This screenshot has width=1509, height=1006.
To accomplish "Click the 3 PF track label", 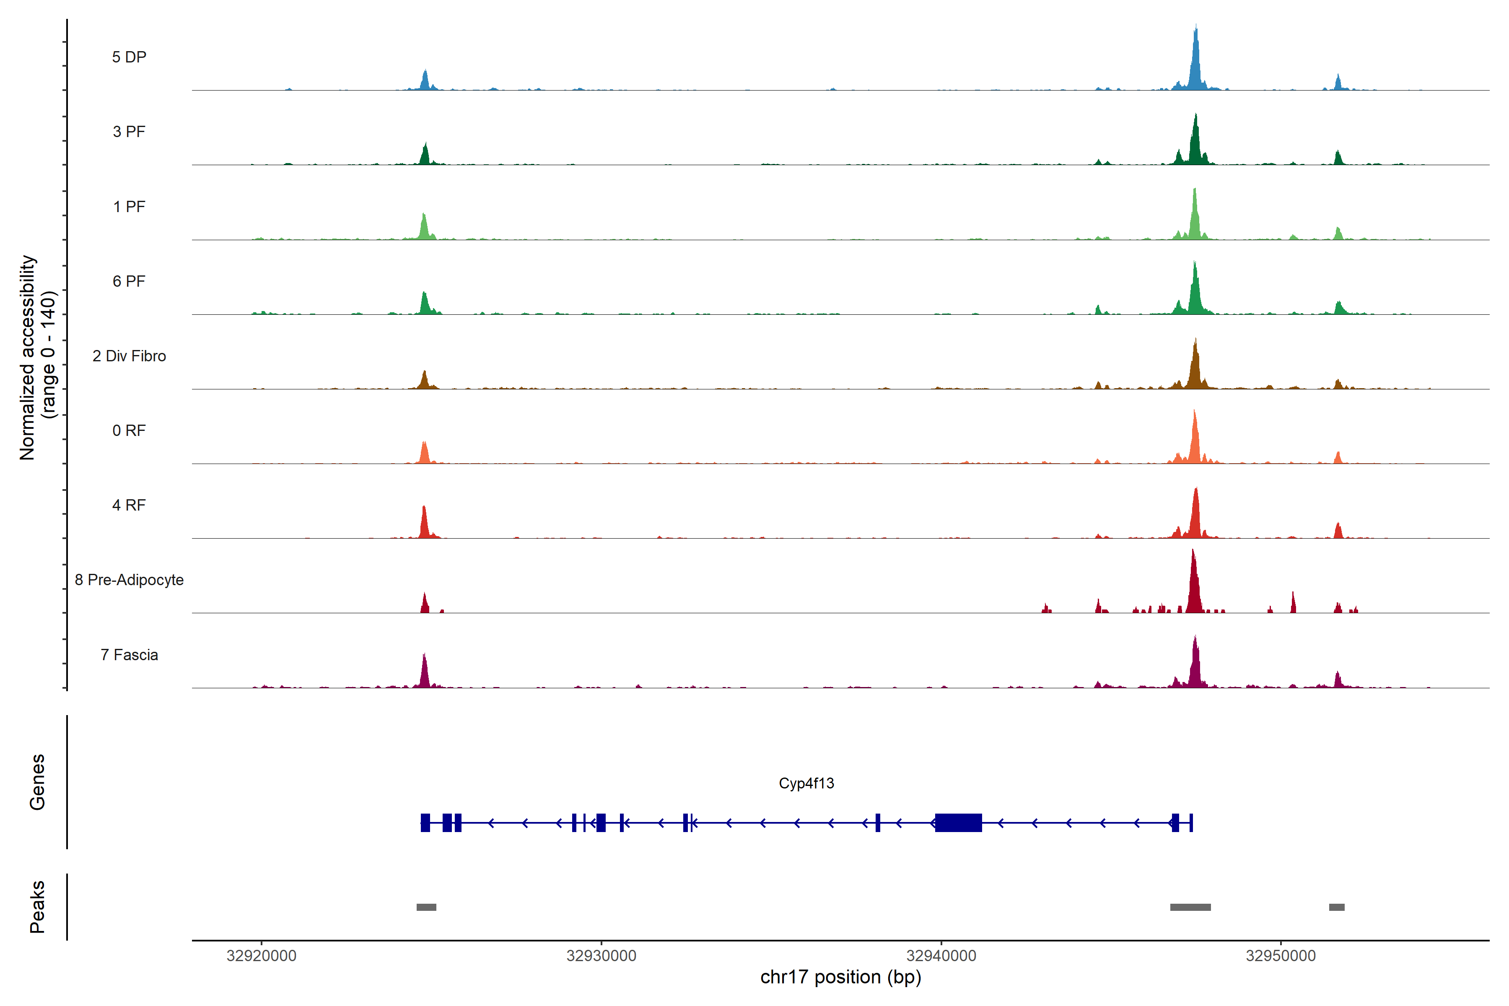I will pos(129,132).
